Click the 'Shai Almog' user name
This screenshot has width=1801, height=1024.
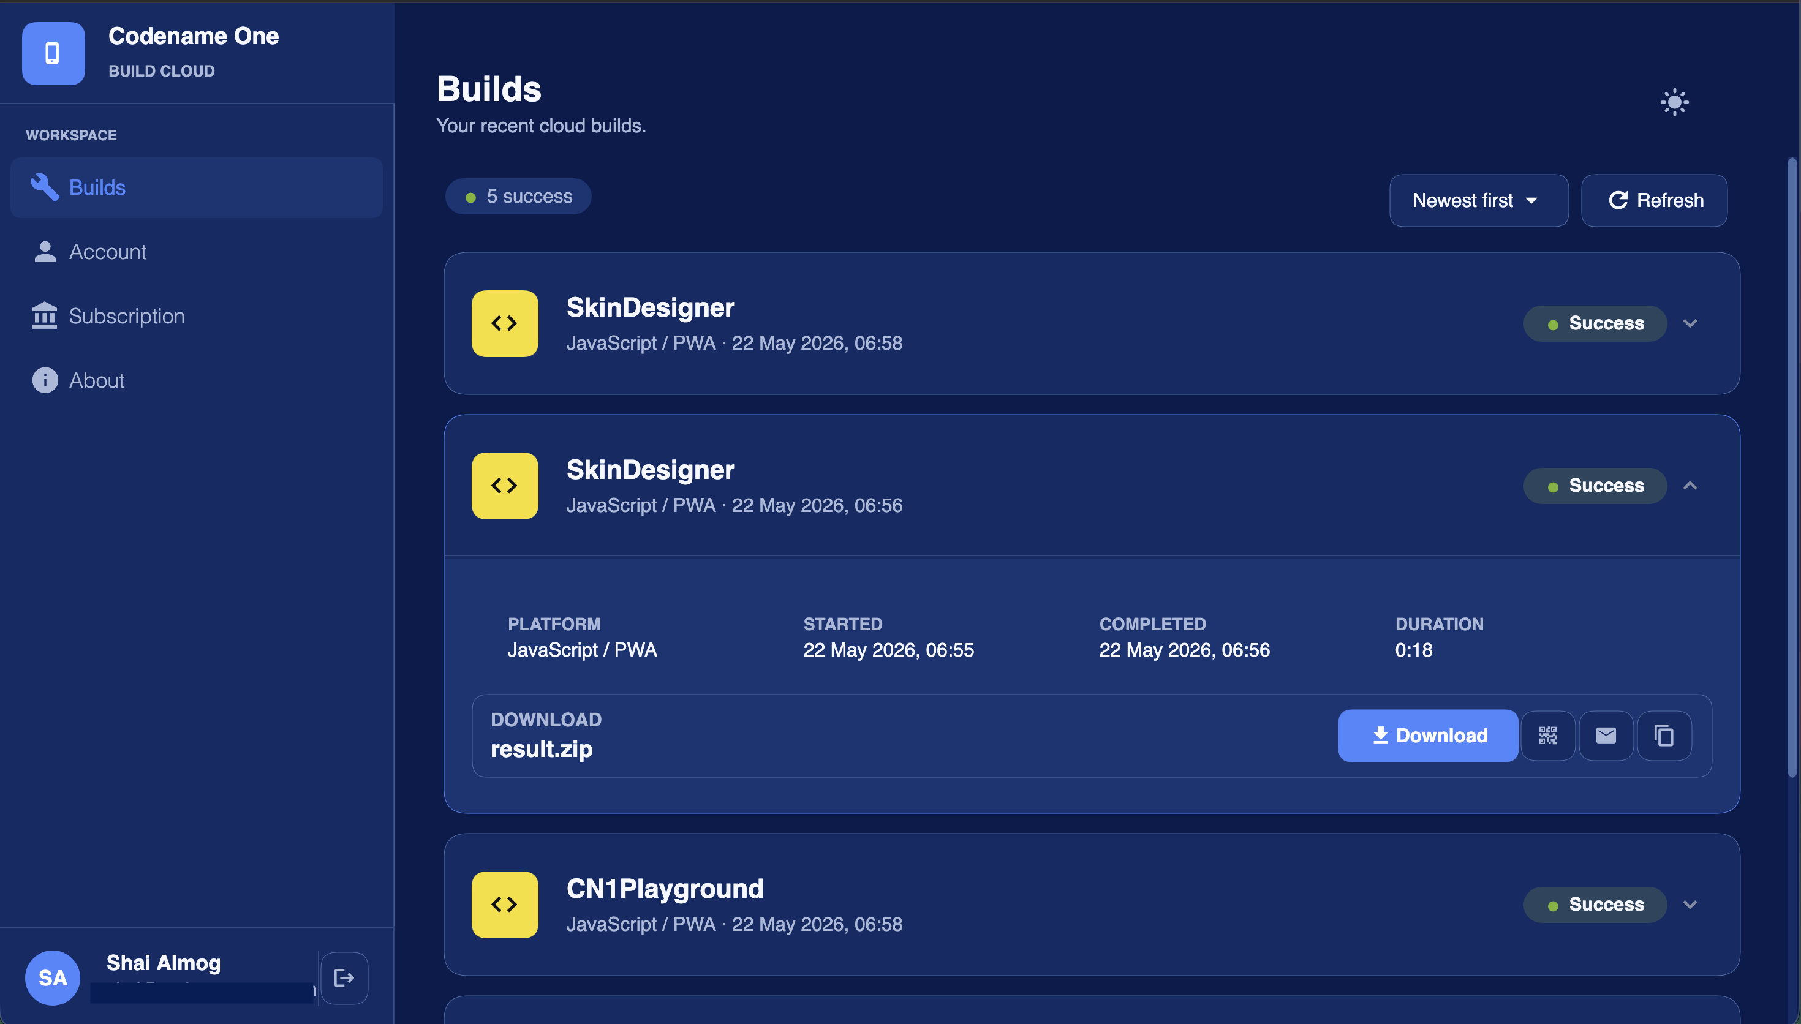tap(163, 963)
